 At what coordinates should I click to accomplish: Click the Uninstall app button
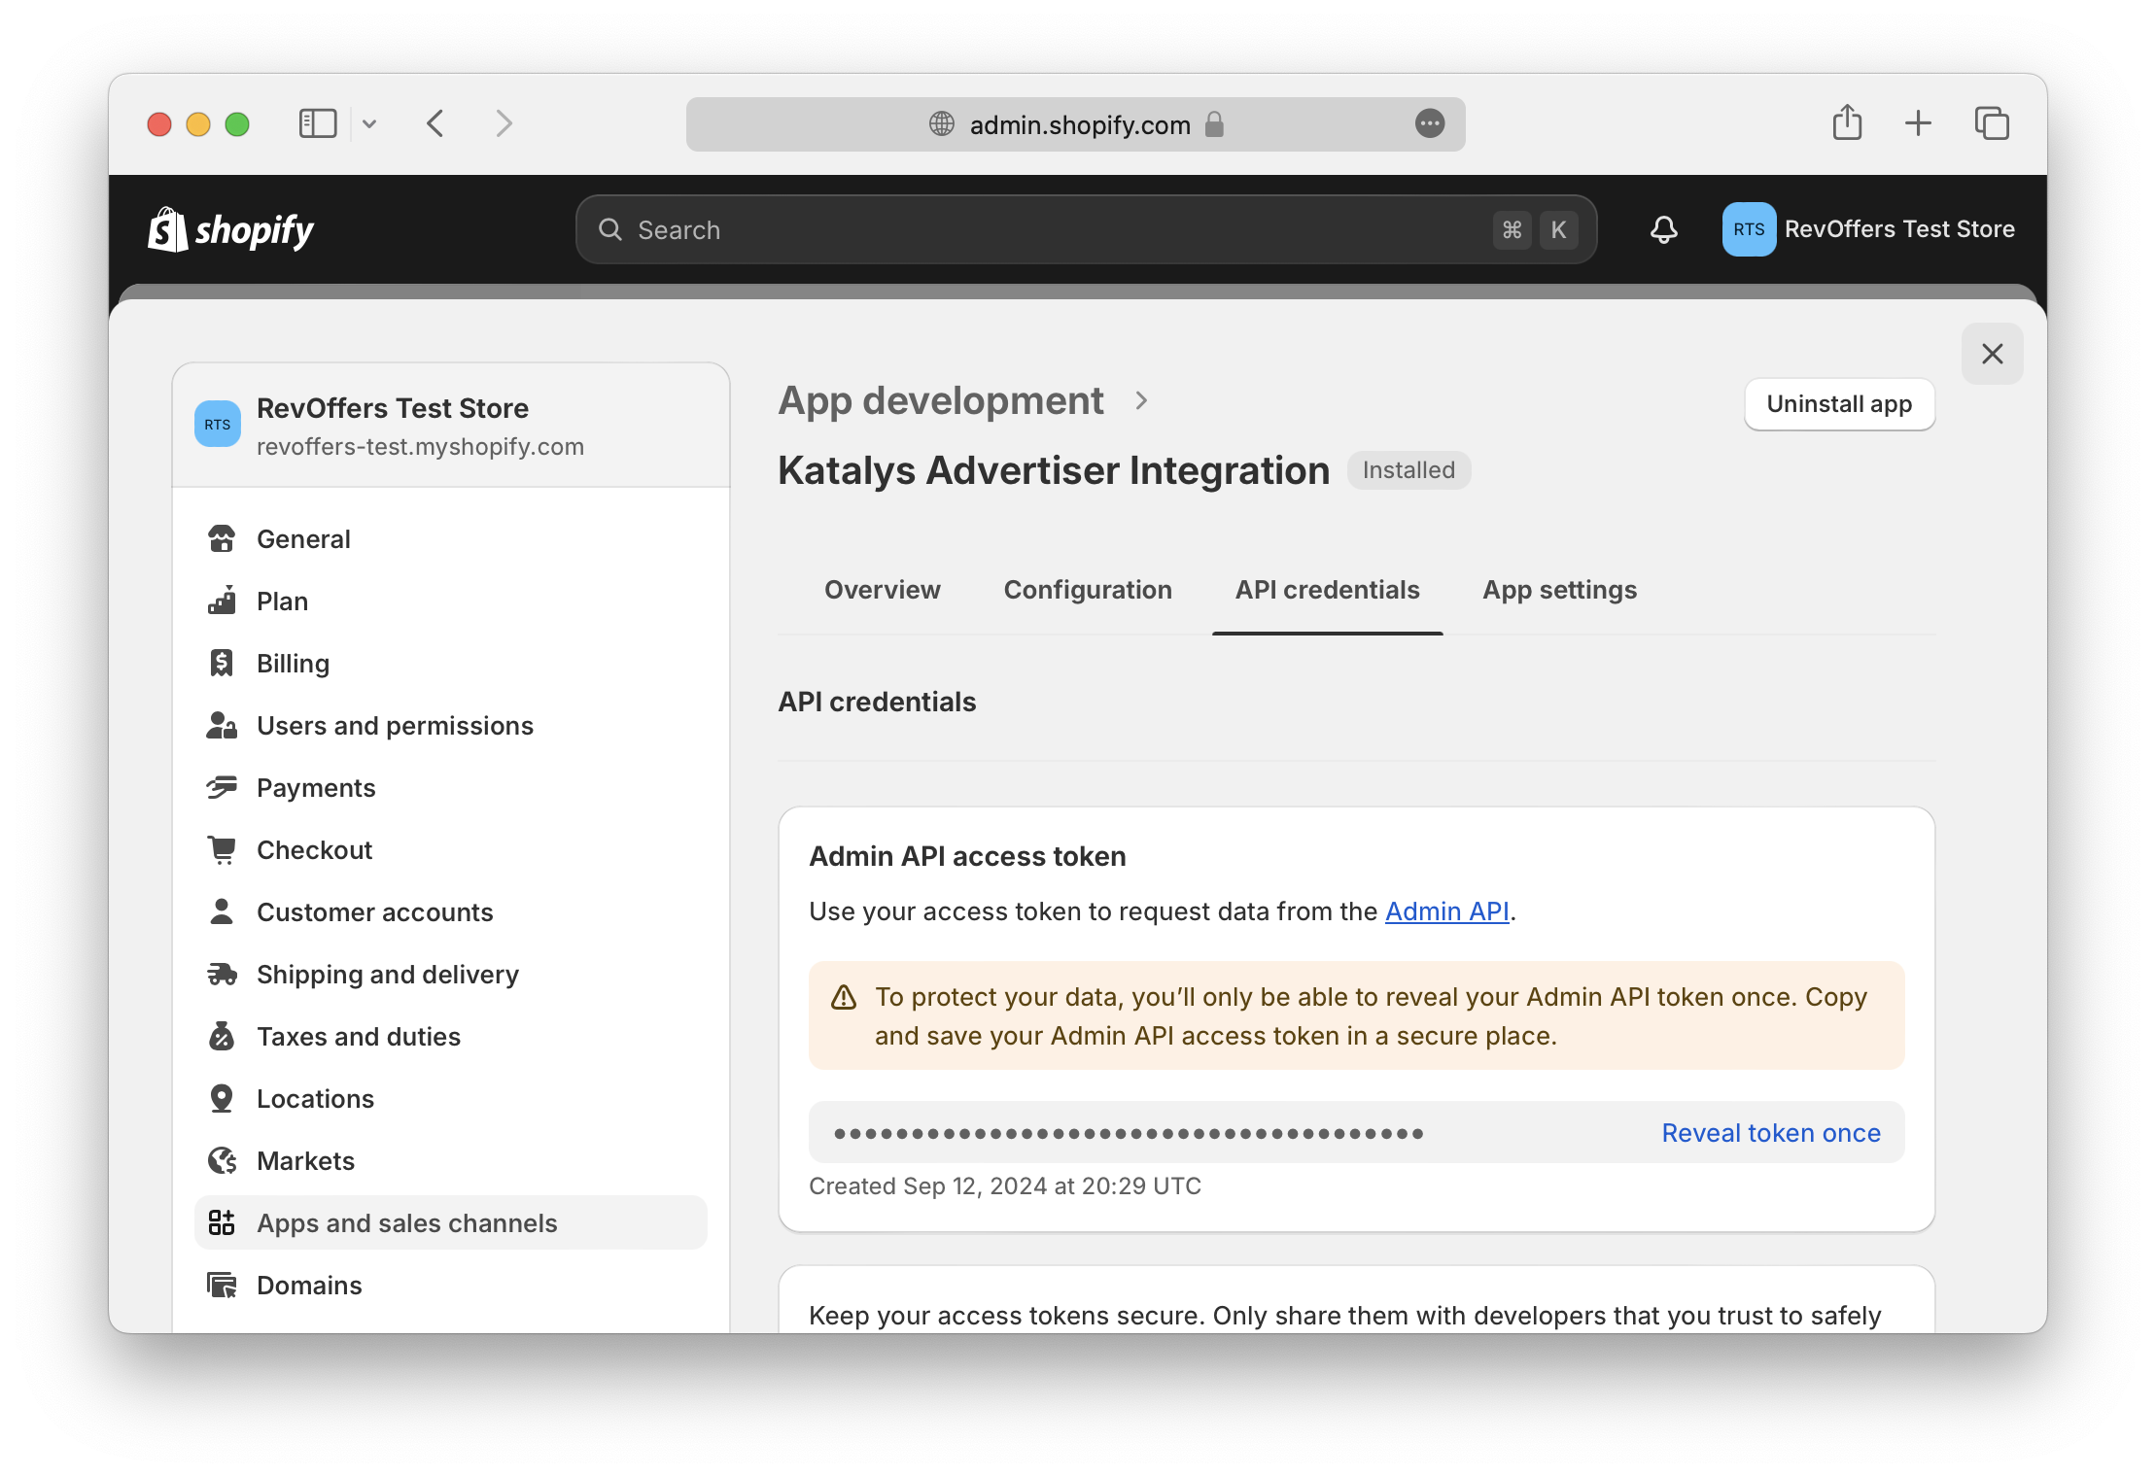tap(1838, 404)
